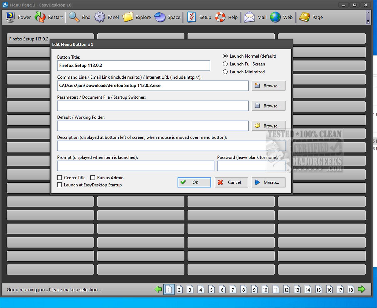The height and width of the screenshot is (308, 377).
Task: Click the Parameters / Startup Switches field
Action: coord(153,106)
